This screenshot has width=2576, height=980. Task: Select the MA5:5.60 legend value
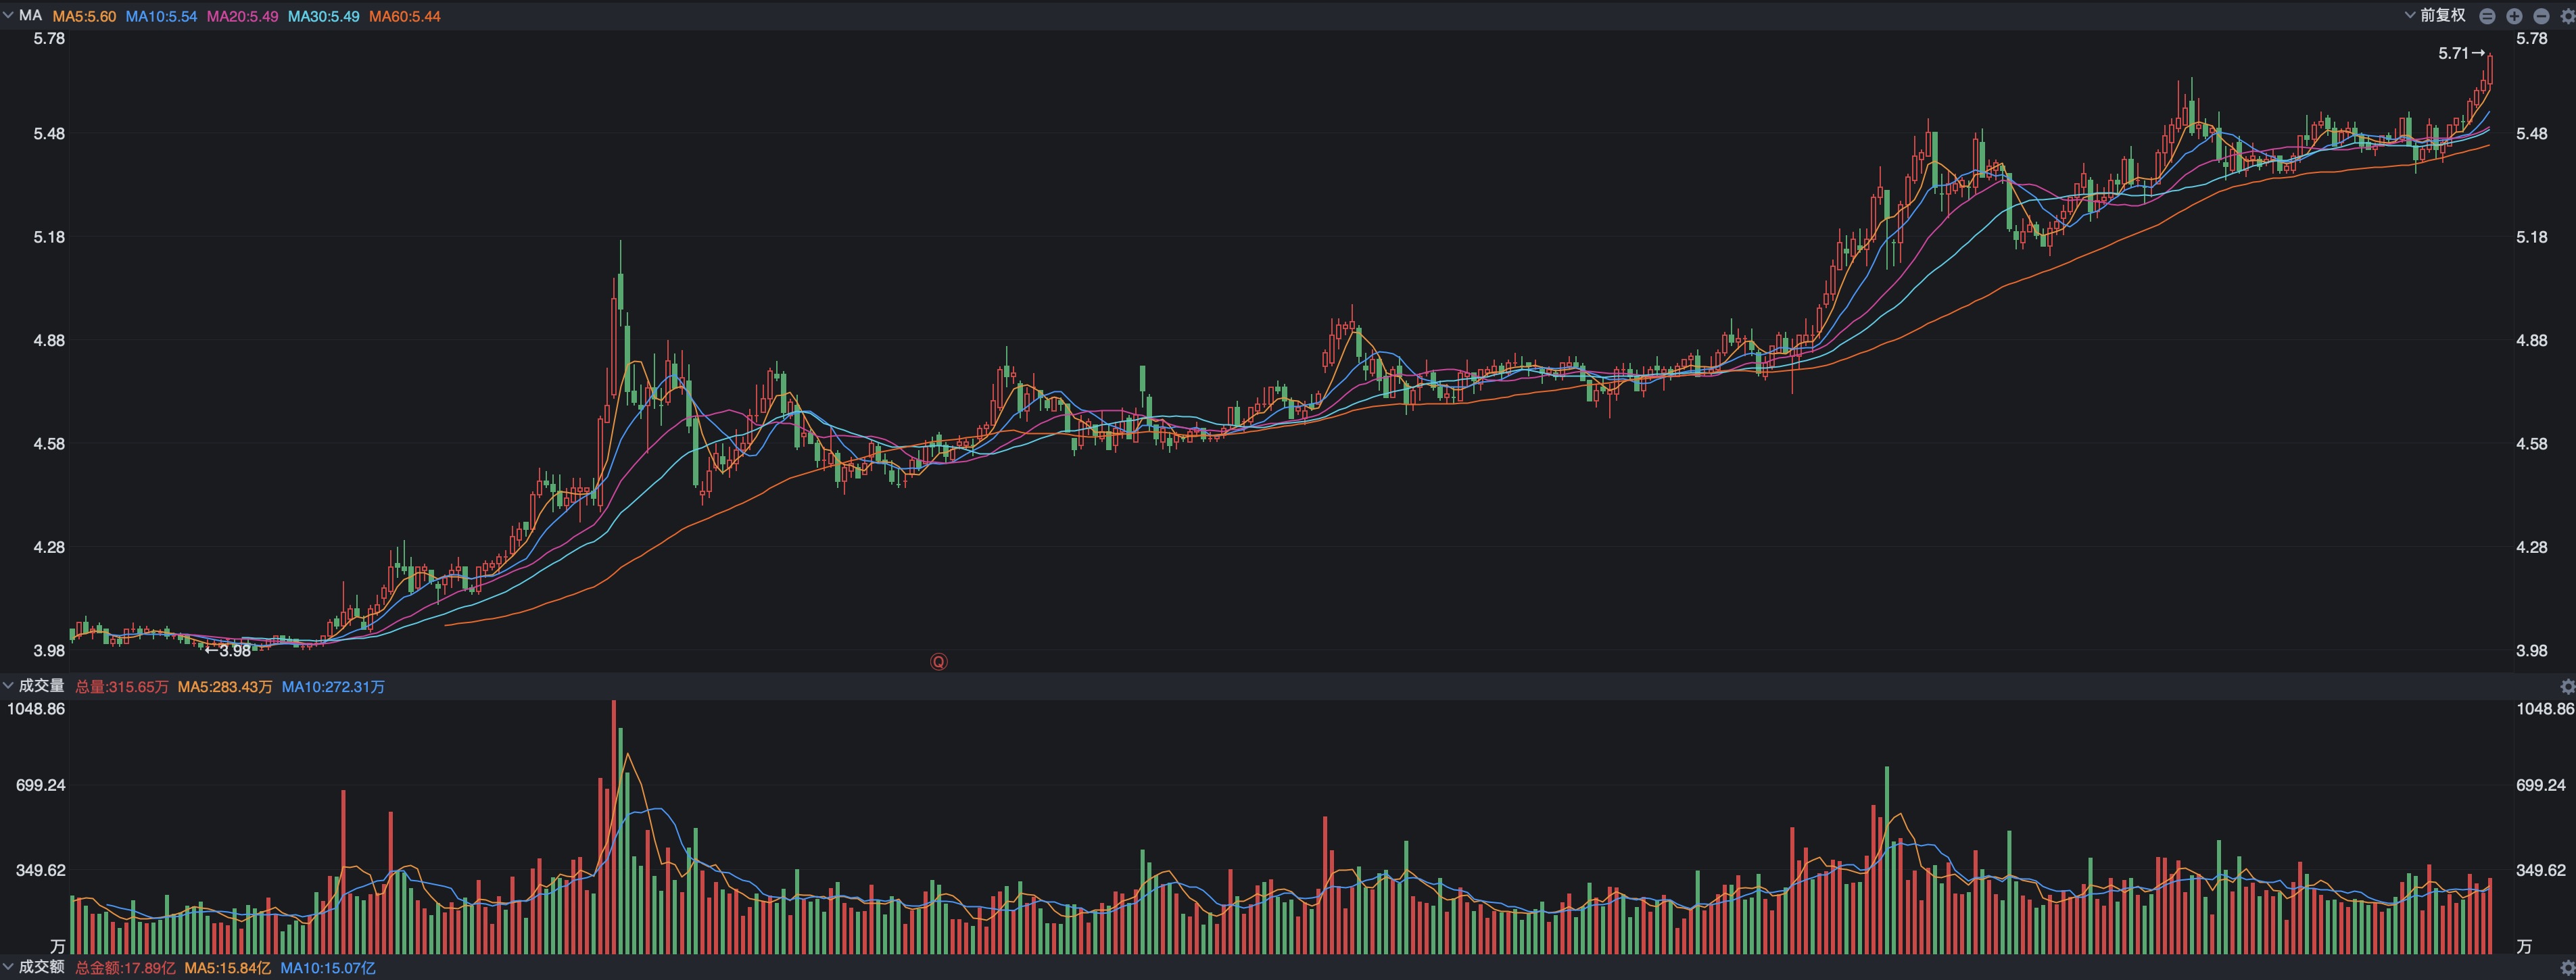pos(84,16)
